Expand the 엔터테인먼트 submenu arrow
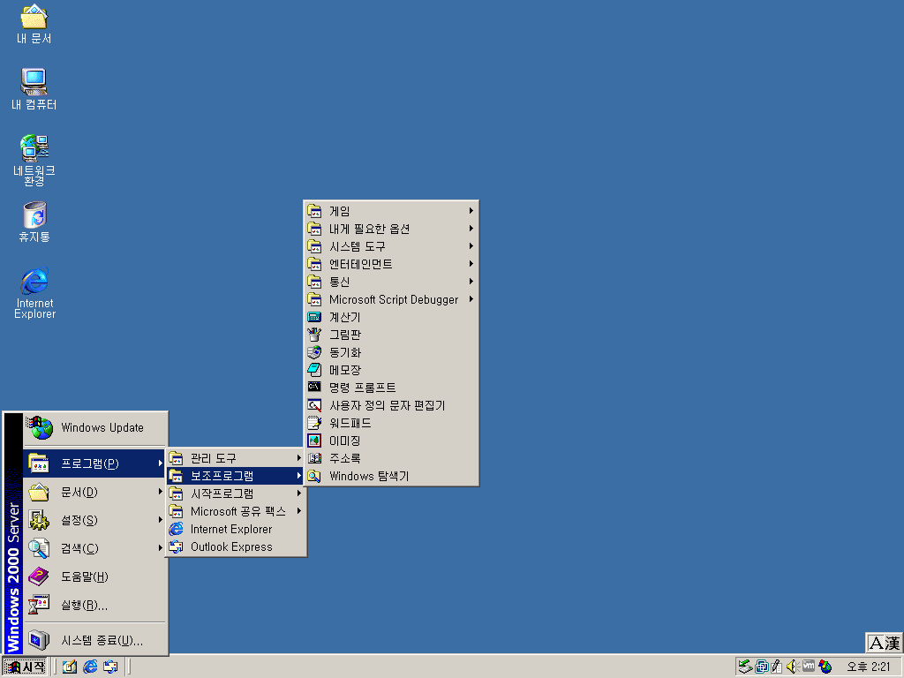The width and height of the screenshot is (904, 678). pos(471,263)
